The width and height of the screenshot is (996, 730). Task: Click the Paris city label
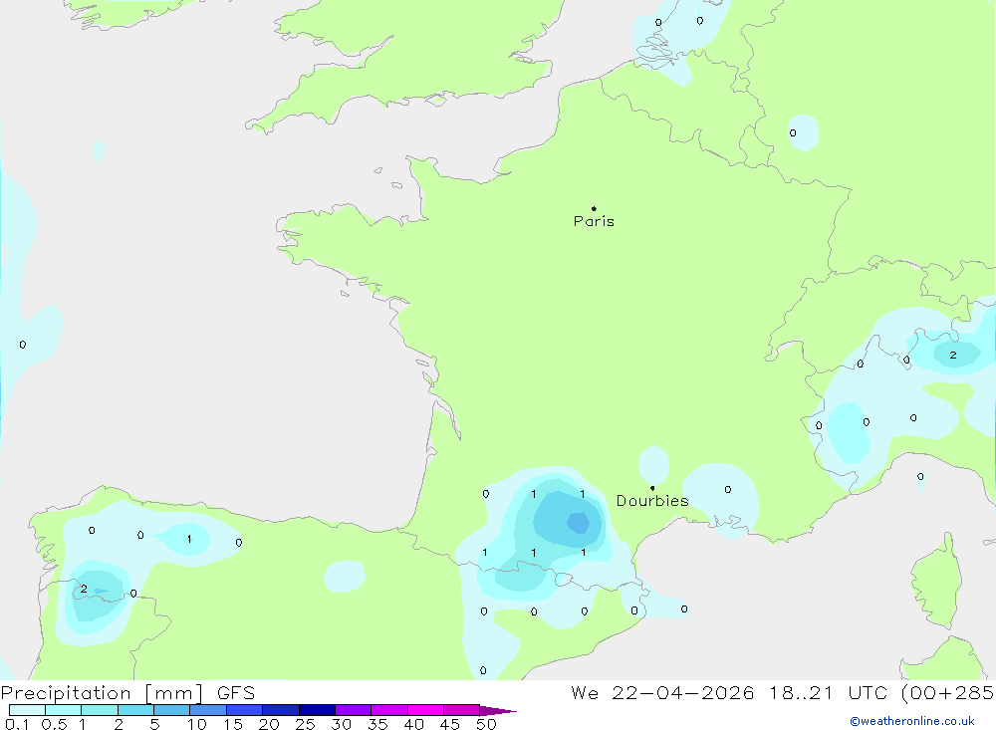[594, 221]
